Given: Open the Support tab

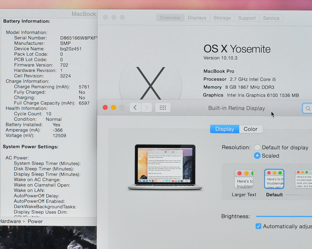Looking at the screenshot, I should point(247,18).
